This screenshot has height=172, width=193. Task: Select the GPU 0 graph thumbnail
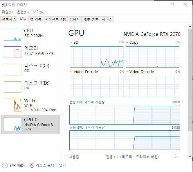[12, 125]
